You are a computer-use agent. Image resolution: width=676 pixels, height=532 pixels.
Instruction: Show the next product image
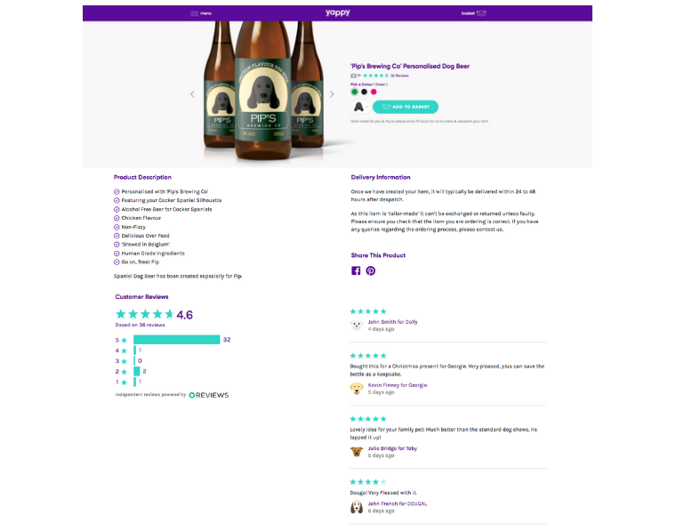tap(333, 93)
